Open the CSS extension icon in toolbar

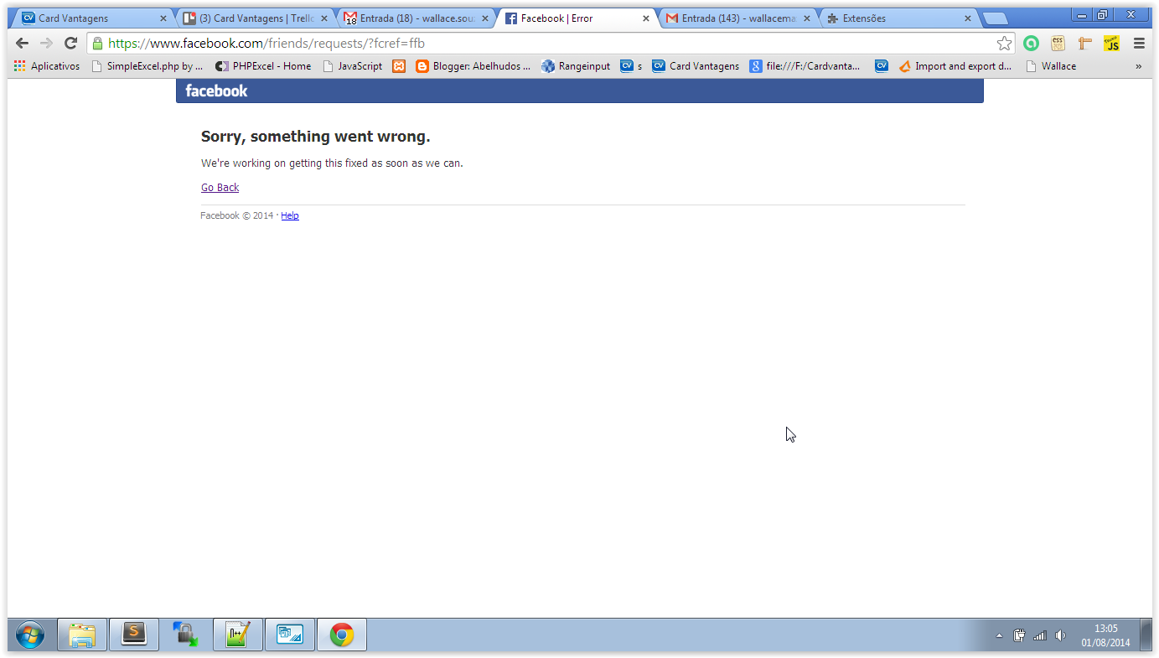[1058, 44]
